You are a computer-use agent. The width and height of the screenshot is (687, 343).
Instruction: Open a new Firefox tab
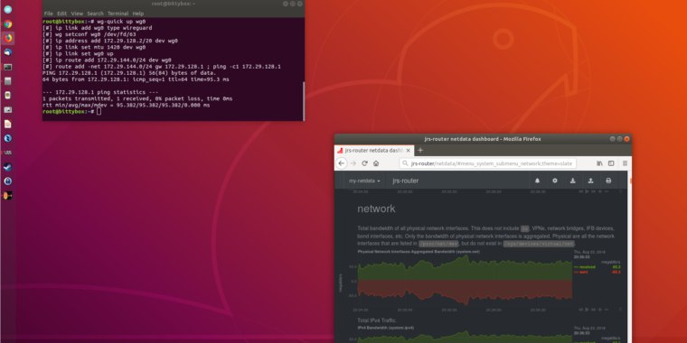[420, 150]
